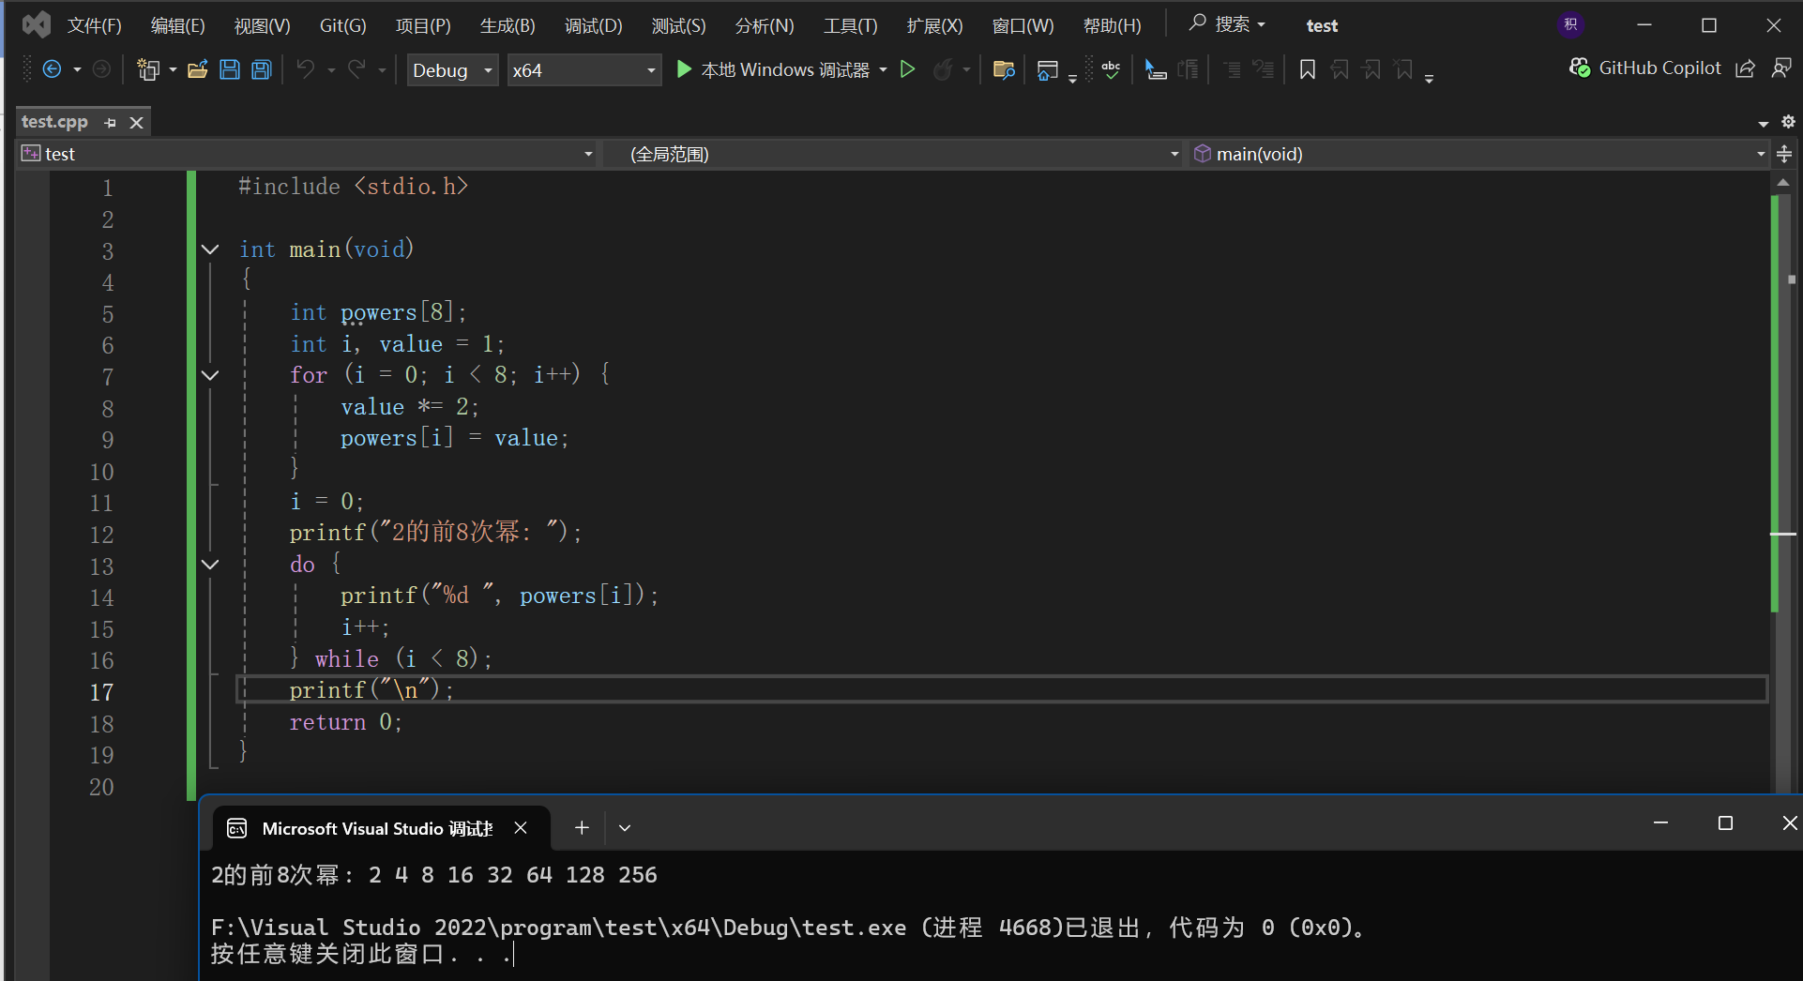The width and height of the screenshot is (1803, 981).
Task: Collapse the main function code block
Action: (210, 249)
